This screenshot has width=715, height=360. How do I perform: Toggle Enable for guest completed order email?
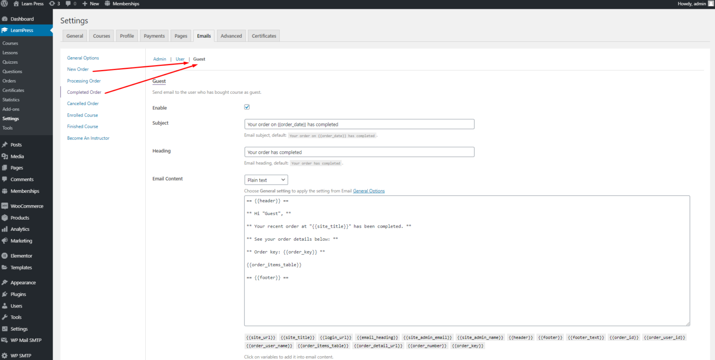pyautogui.click(x=247, y=107)
